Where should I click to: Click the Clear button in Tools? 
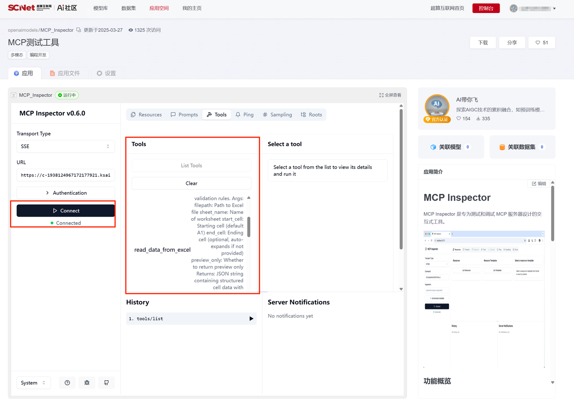191,183
